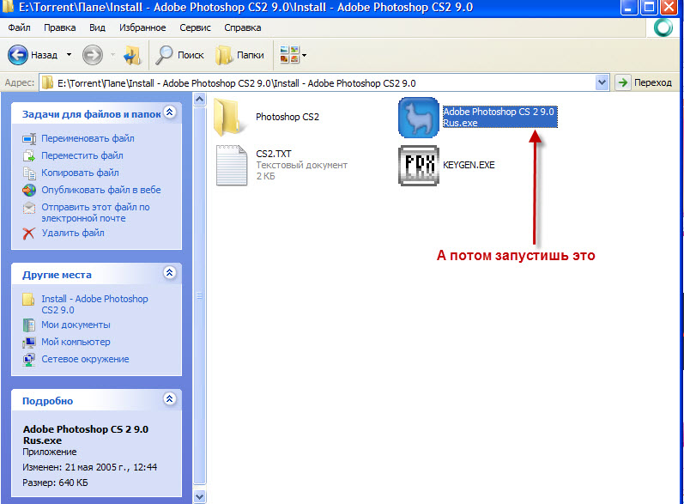Click Переименовать файл link
The width and height of the screenshot is (684, 504).
click(88, 138)
